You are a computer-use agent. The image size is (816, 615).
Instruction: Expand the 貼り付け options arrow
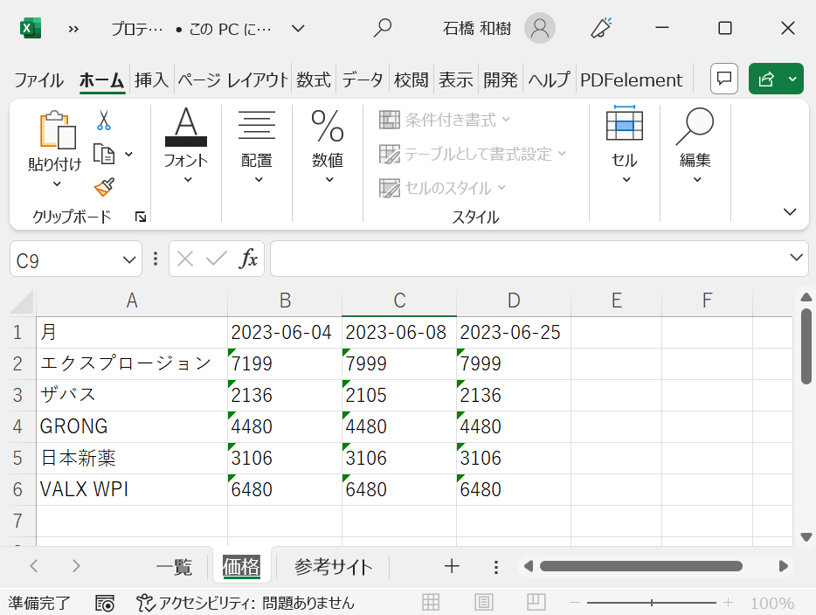pyautogui.click(x=57, y=183)
